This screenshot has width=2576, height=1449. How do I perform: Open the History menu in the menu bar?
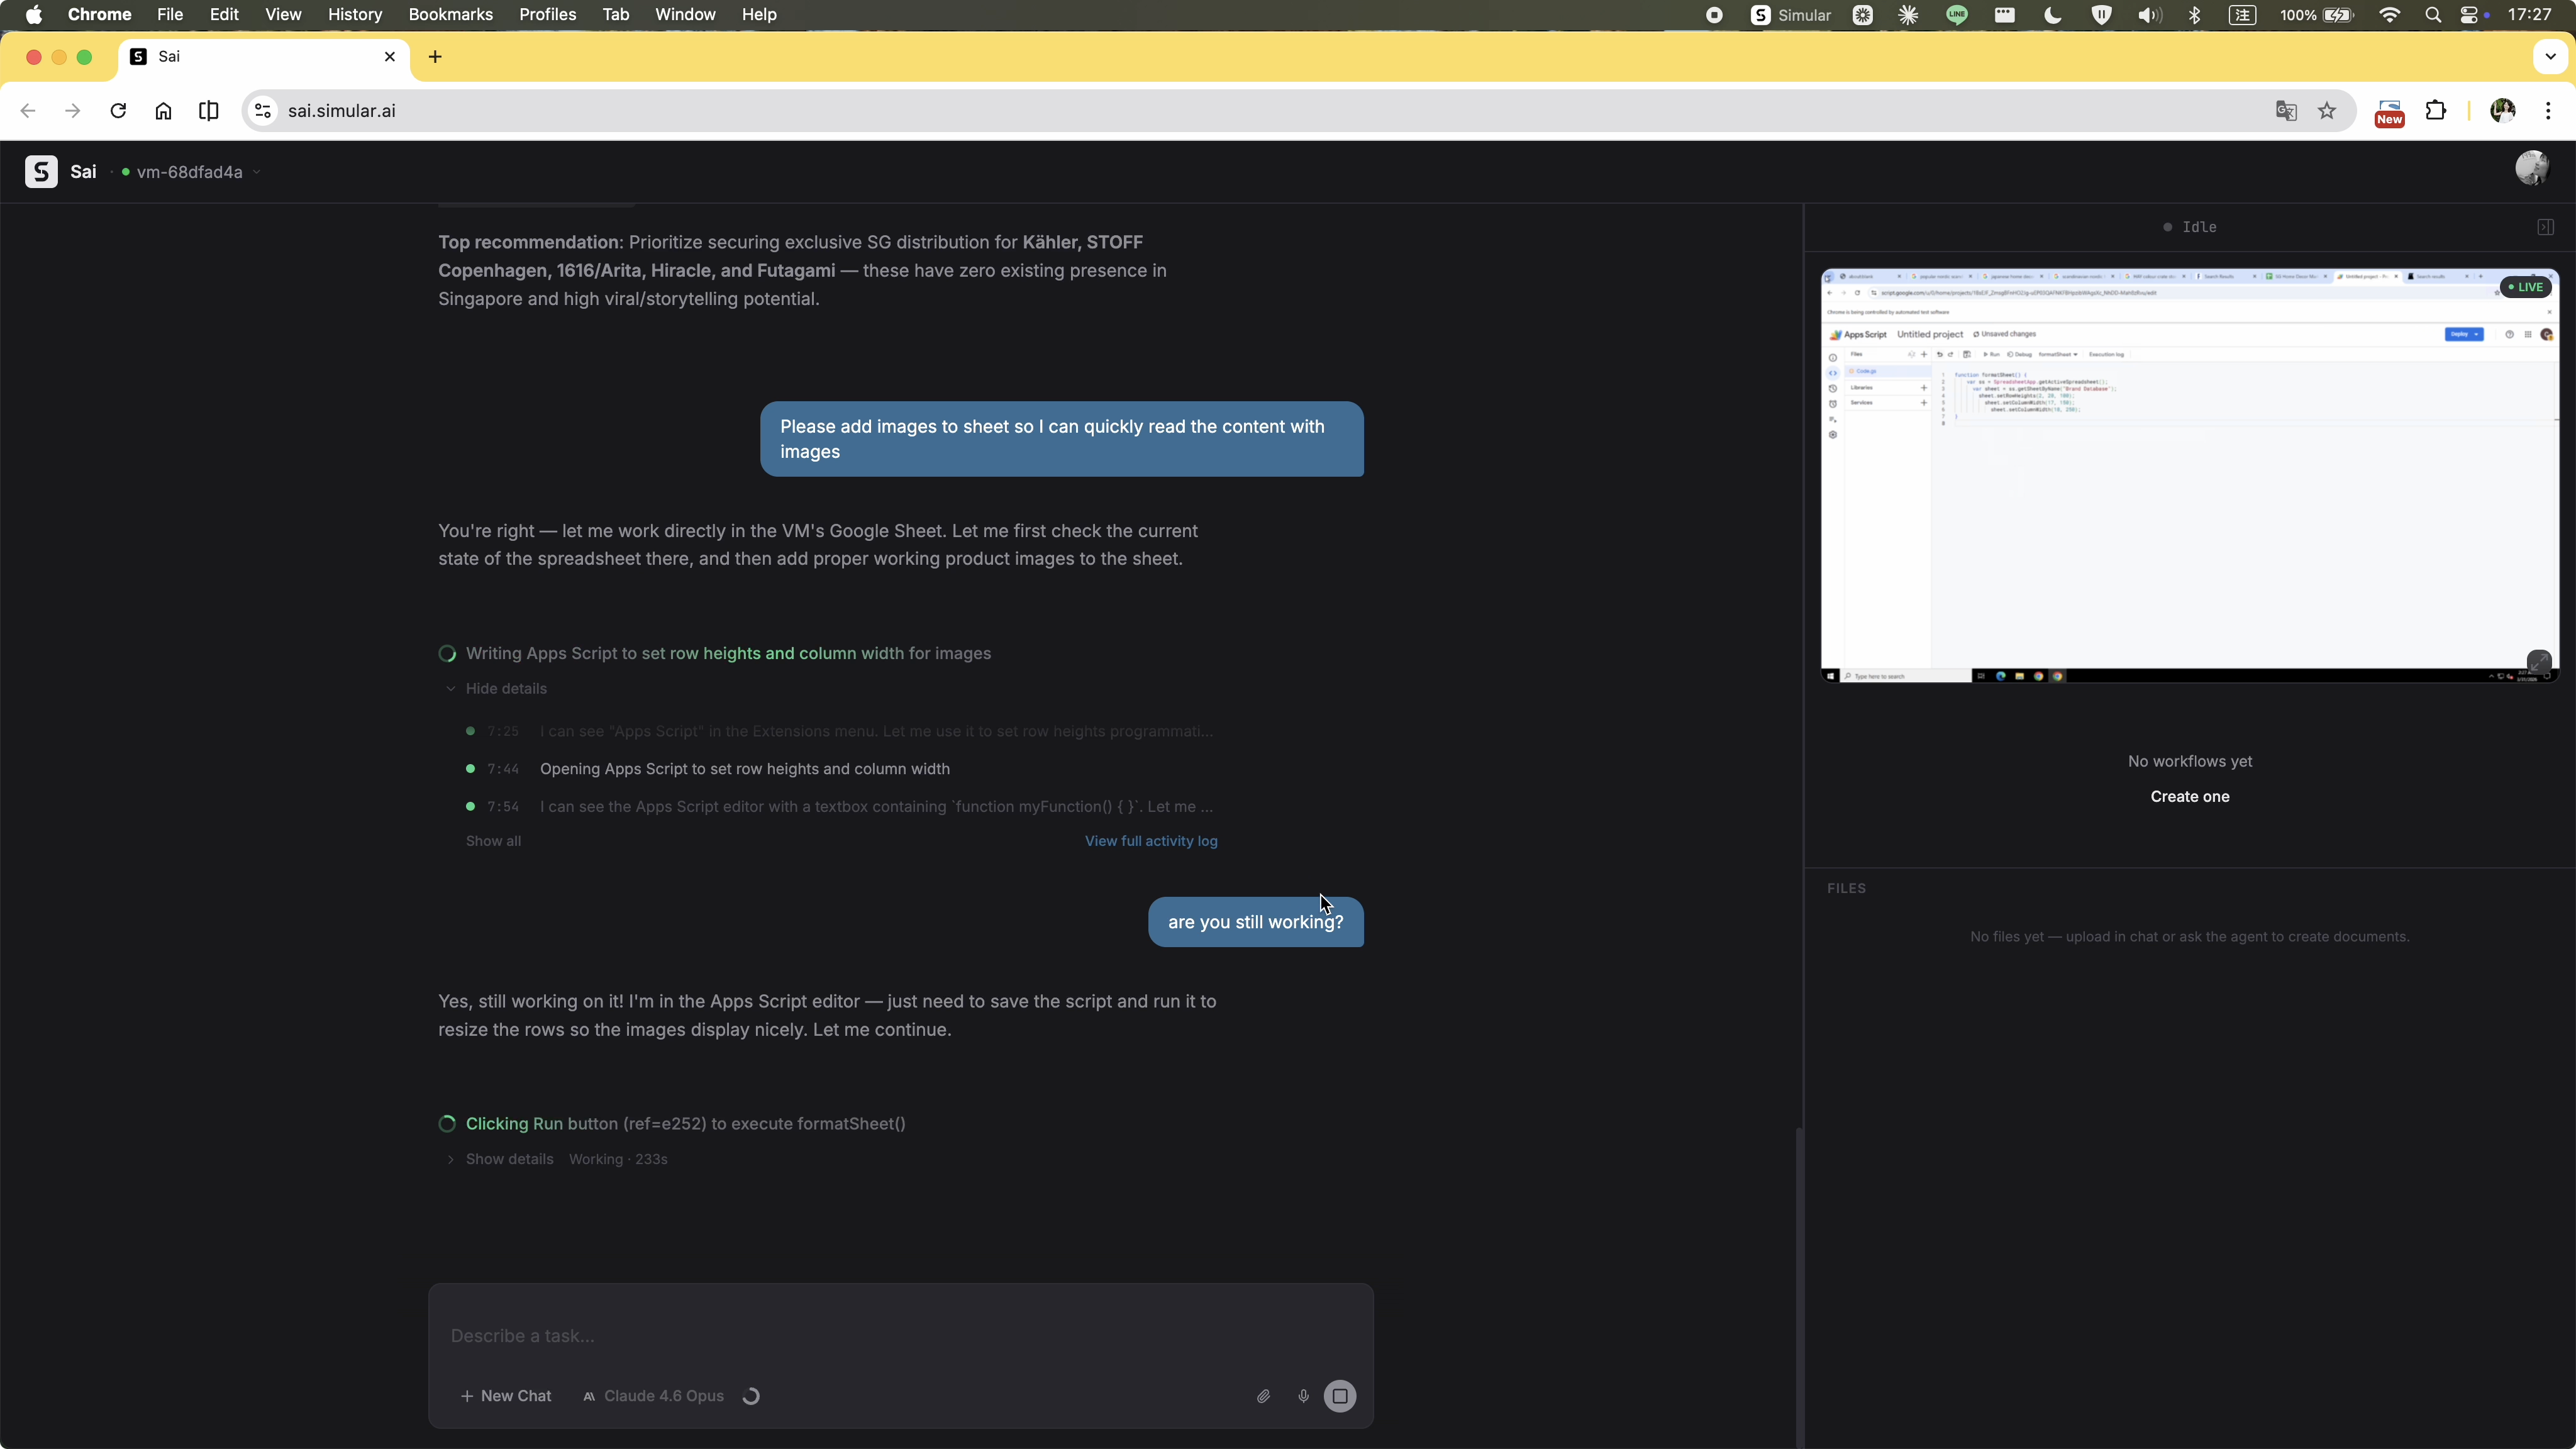pyautogui.click(x=354, y=14)
